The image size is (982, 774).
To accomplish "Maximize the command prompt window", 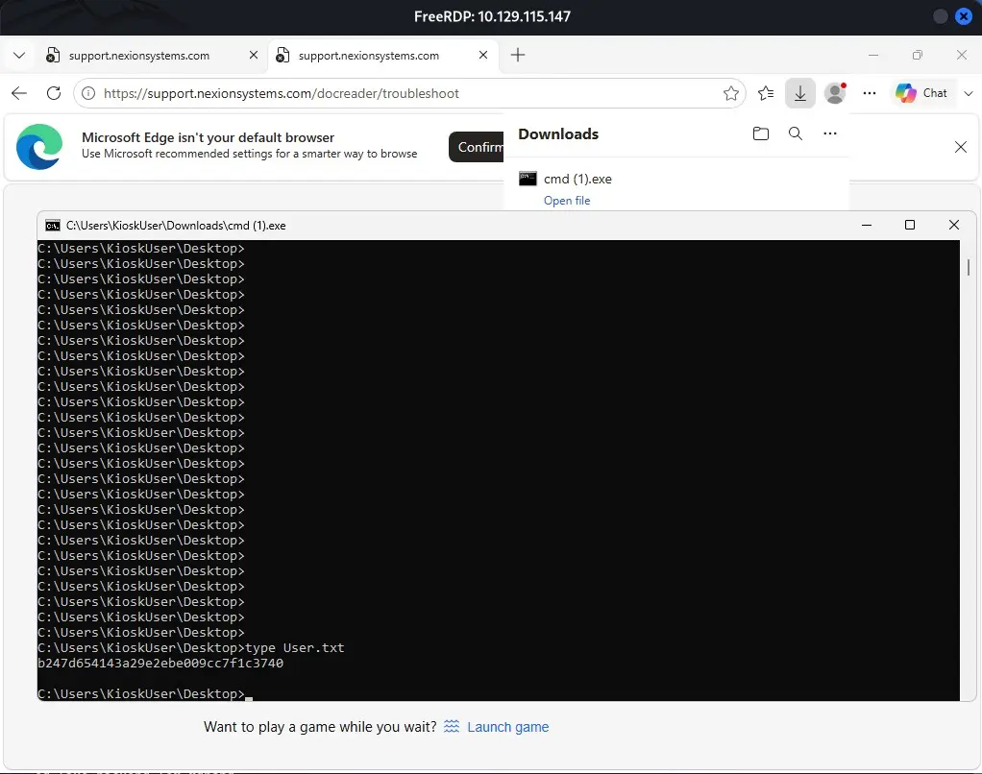I will pyautogui.click(x=910, y=226).
